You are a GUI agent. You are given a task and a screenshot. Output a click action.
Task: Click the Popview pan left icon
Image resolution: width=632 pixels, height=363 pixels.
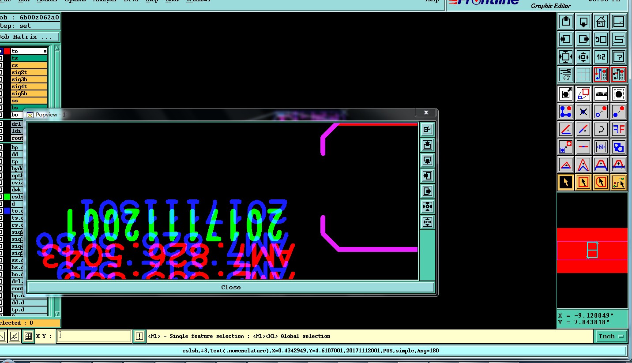coord(427,176)
